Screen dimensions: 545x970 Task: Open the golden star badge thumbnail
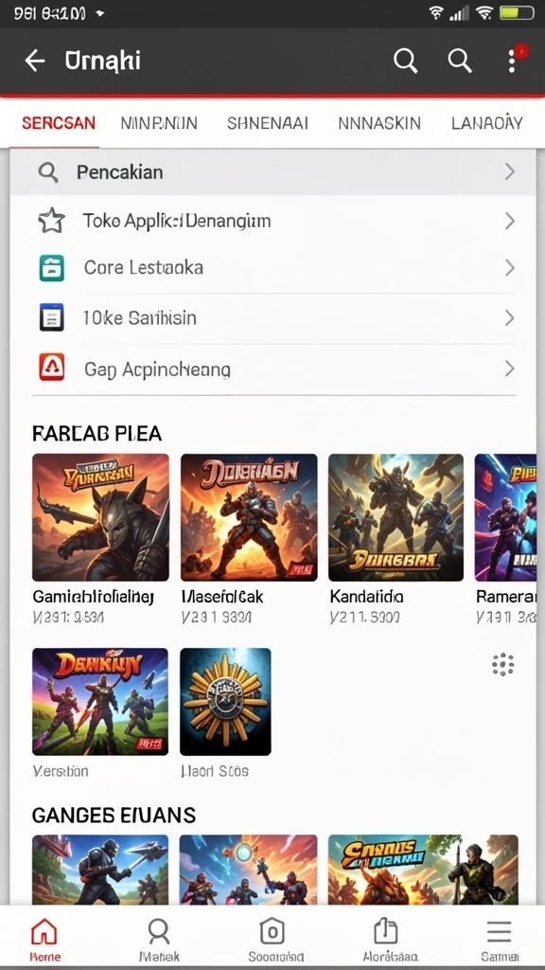click(225, 702)
